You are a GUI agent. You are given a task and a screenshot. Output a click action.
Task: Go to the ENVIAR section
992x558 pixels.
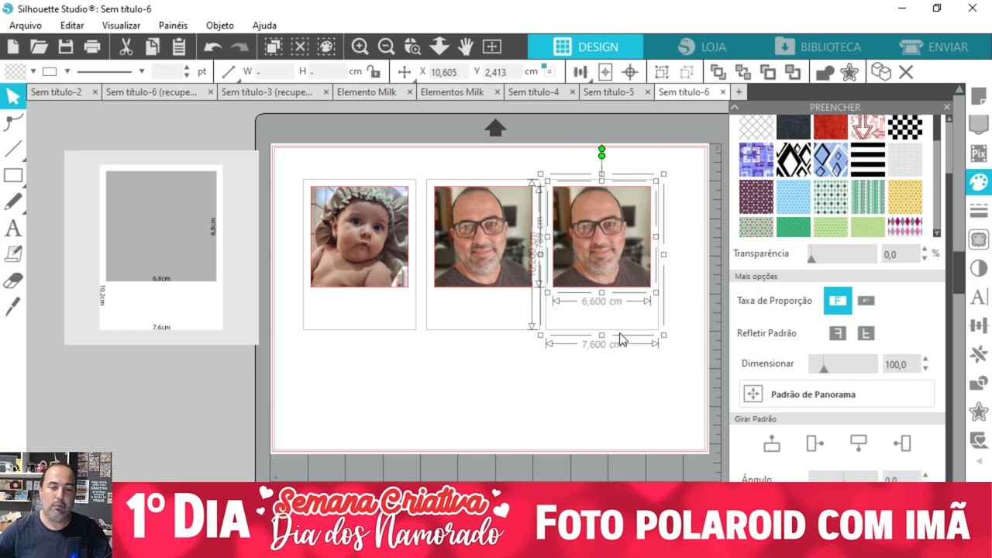pyautogui.click(x=934, y=46)
